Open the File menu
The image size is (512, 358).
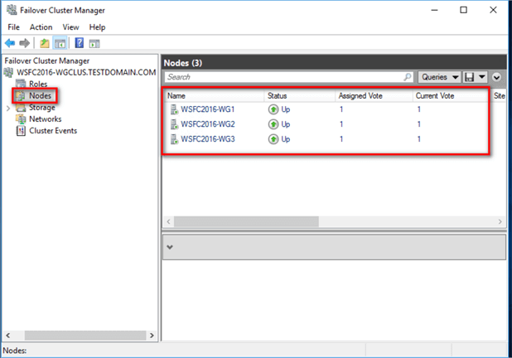[x=14, y=27]
